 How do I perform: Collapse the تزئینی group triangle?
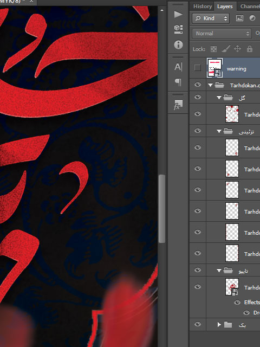tap(219, 131)
